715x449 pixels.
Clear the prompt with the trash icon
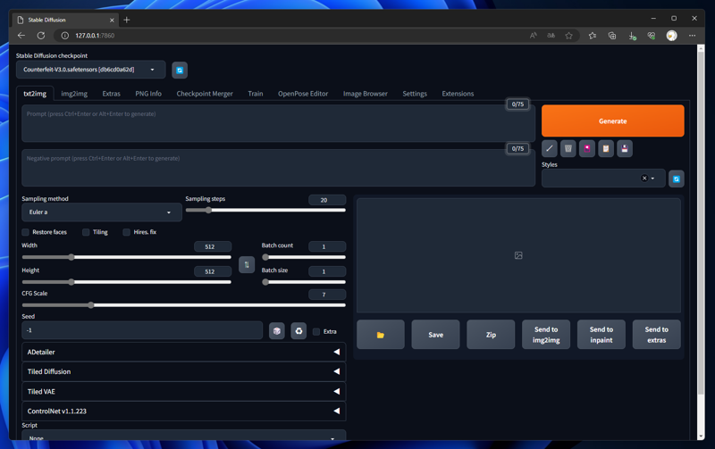[x=568, y=148]
